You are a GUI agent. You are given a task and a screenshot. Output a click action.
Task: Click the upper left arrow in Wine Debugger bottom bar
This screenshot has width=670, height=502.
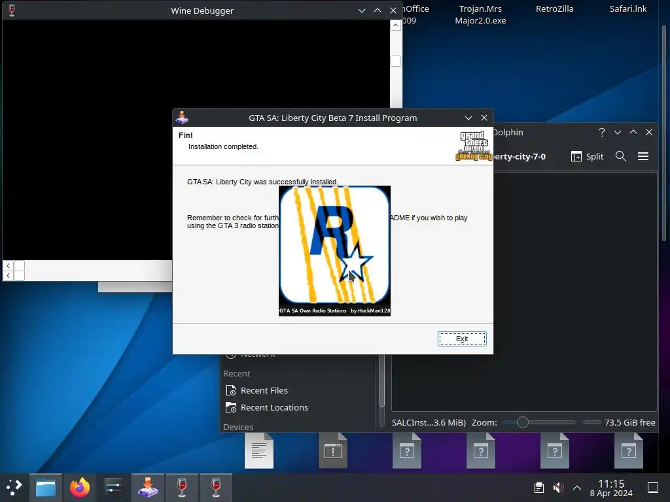[x=8, y=265]
